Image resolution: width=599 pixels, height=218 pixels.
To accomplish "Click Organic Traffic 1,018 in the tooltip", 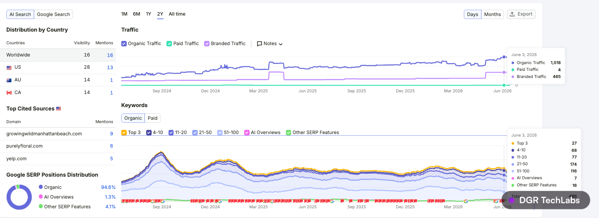I will coord(555,62).
